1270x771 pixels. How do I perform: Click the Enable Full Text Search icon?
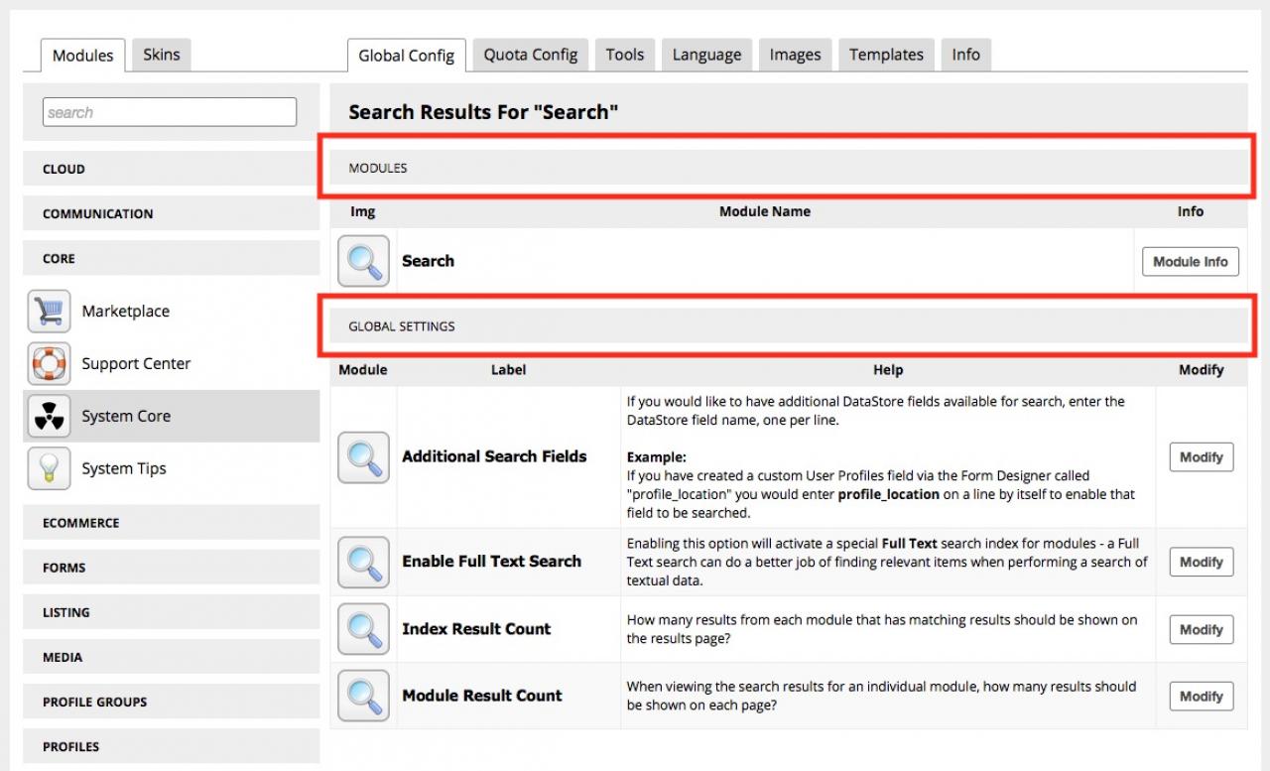(363, 562)
